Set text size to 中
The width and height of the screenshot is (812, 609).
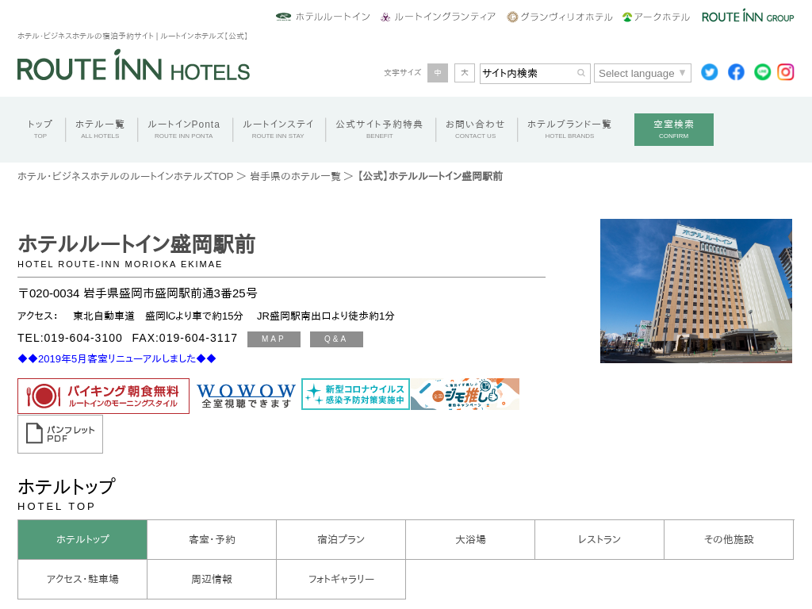[438, 73]
